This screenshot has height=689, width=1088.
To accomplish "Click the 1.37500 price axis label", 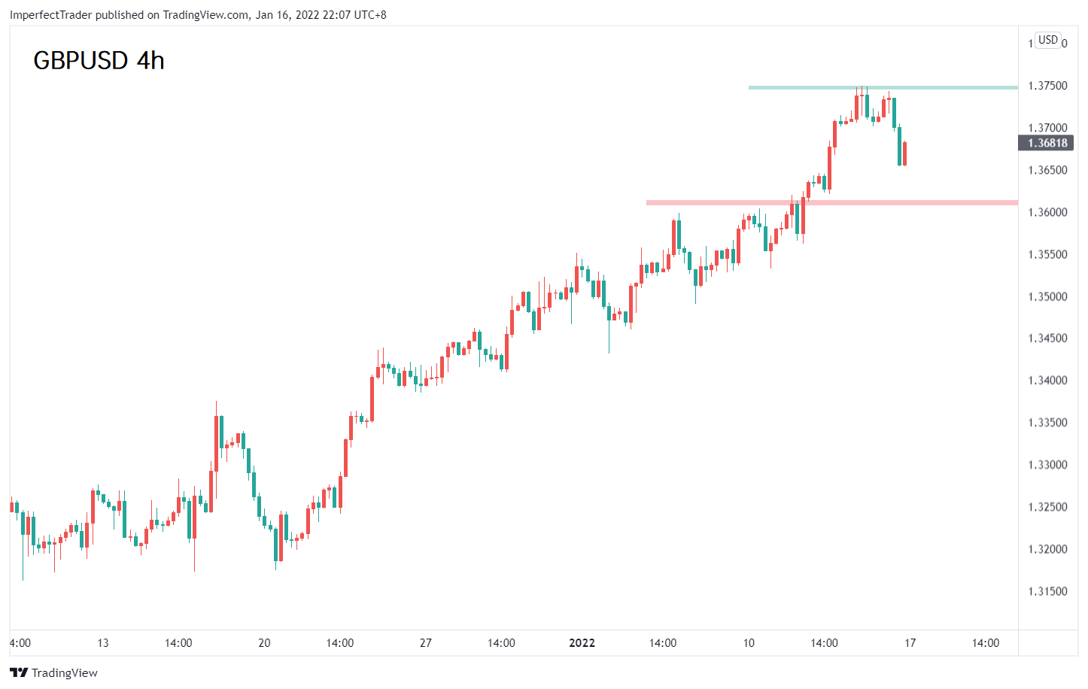I will [x=1047, y=86].
